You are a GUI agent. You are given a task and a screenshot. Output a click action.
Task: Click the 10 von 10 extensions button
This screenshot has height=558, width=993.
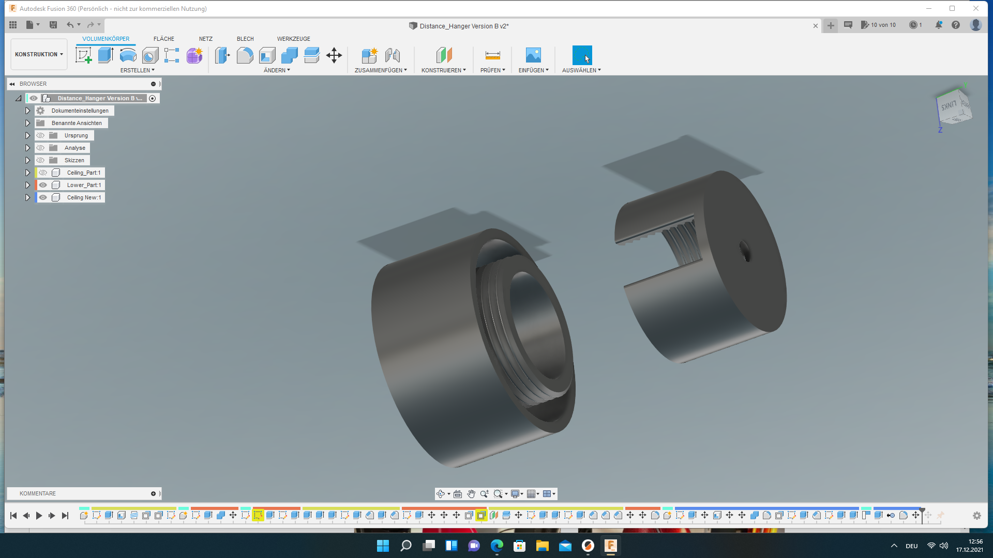pyautogui.click(x=878, y=25)
